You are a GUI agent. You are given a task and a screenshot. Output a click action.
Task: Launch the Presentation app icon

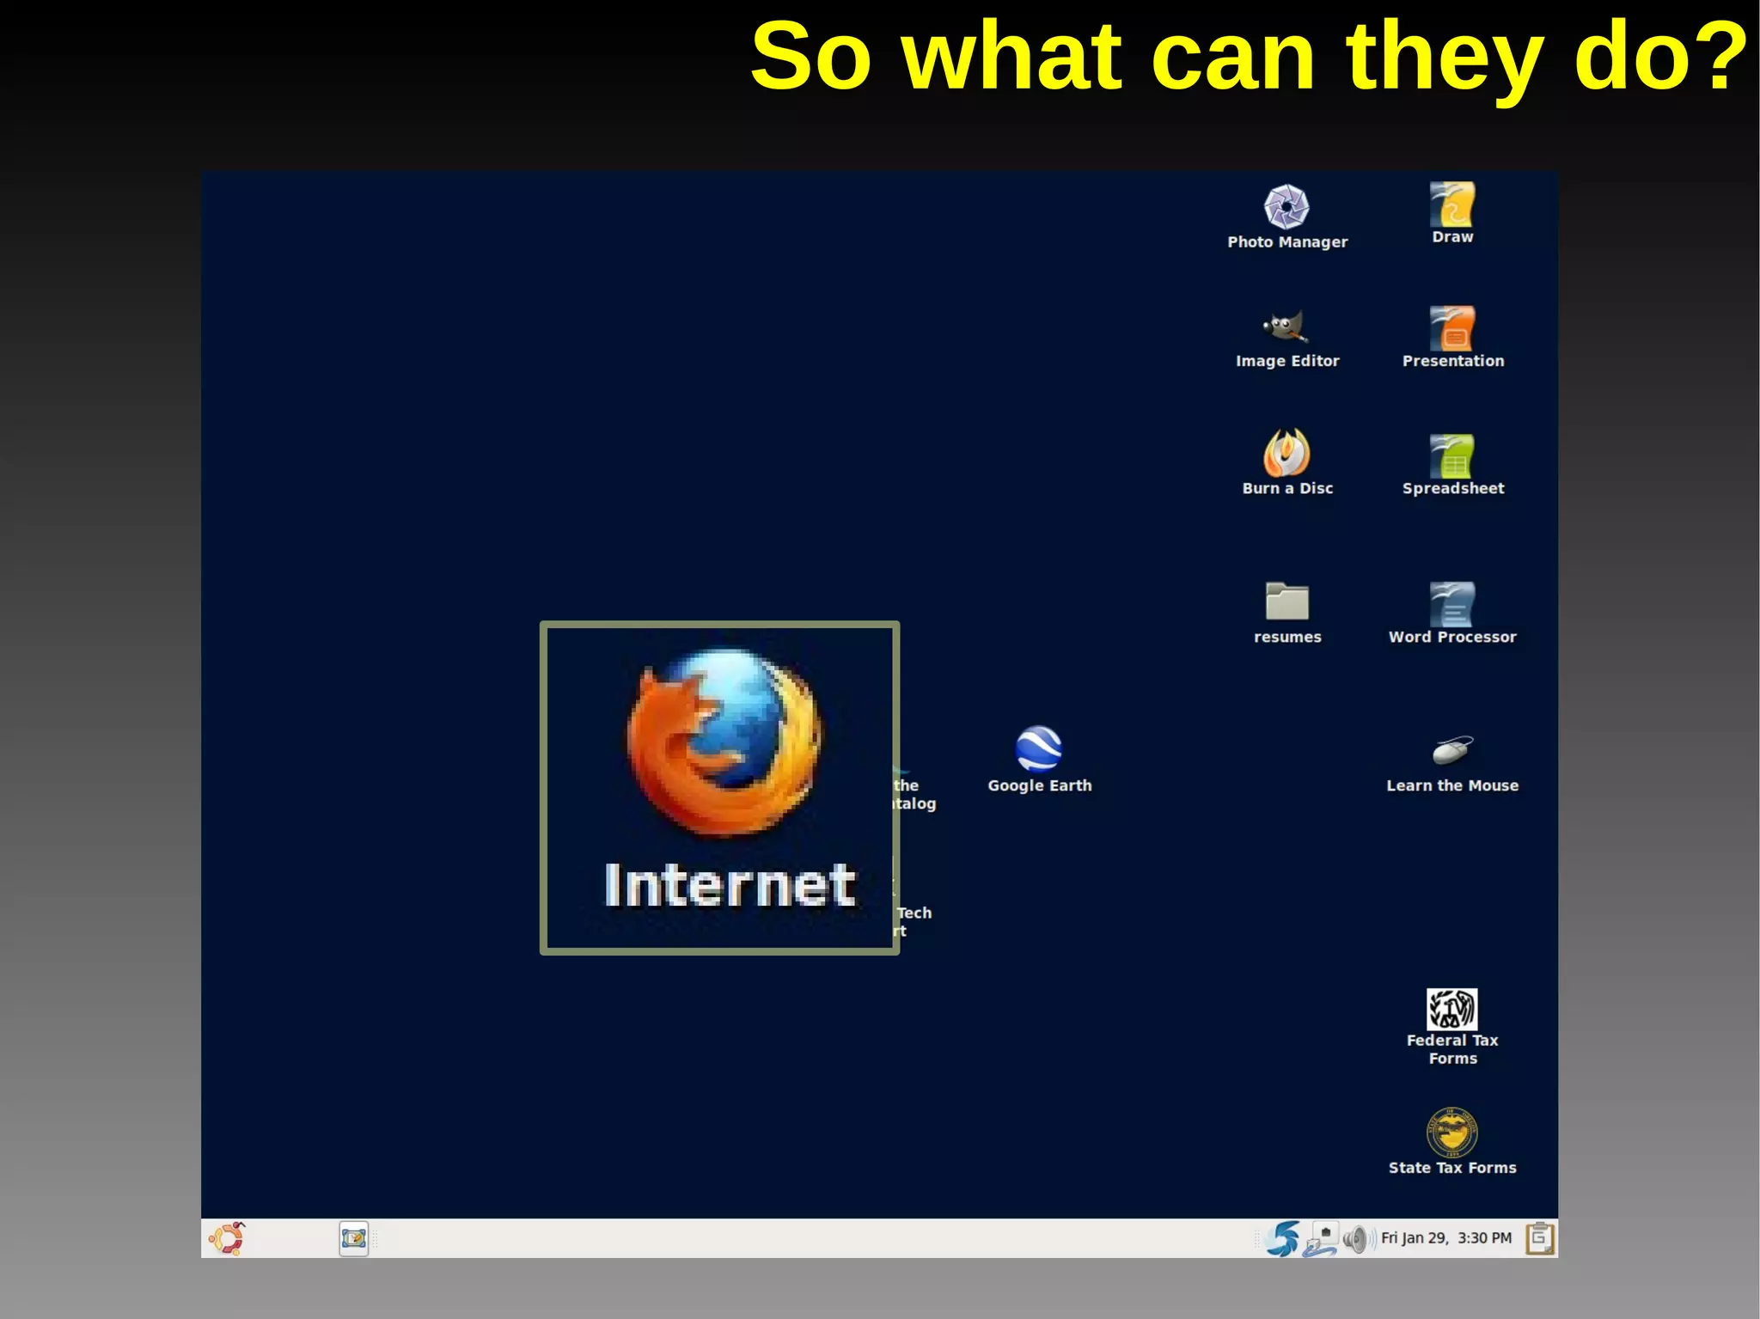[x=1452, y=328]
